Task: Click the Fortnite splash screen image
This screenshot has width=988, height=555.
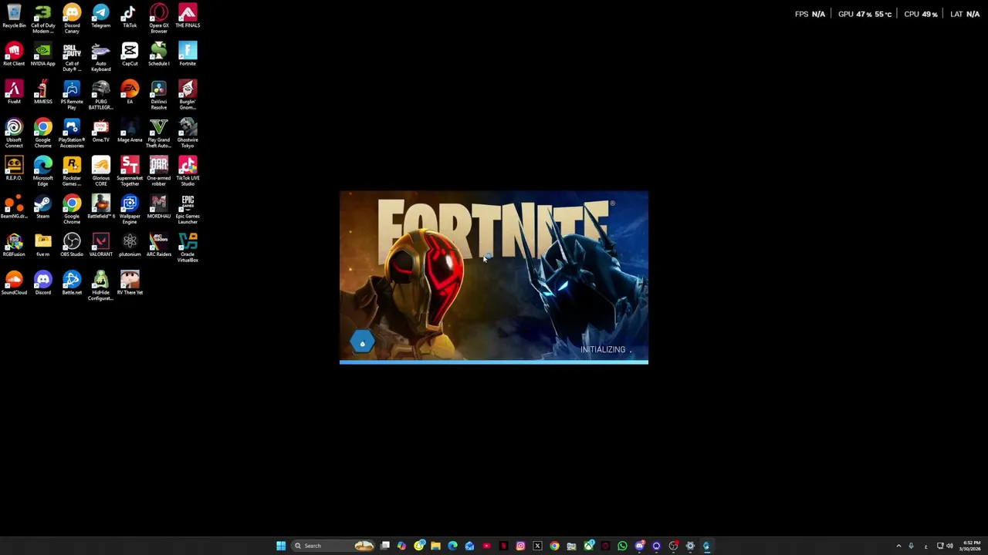Action: (x=494, y=277)
